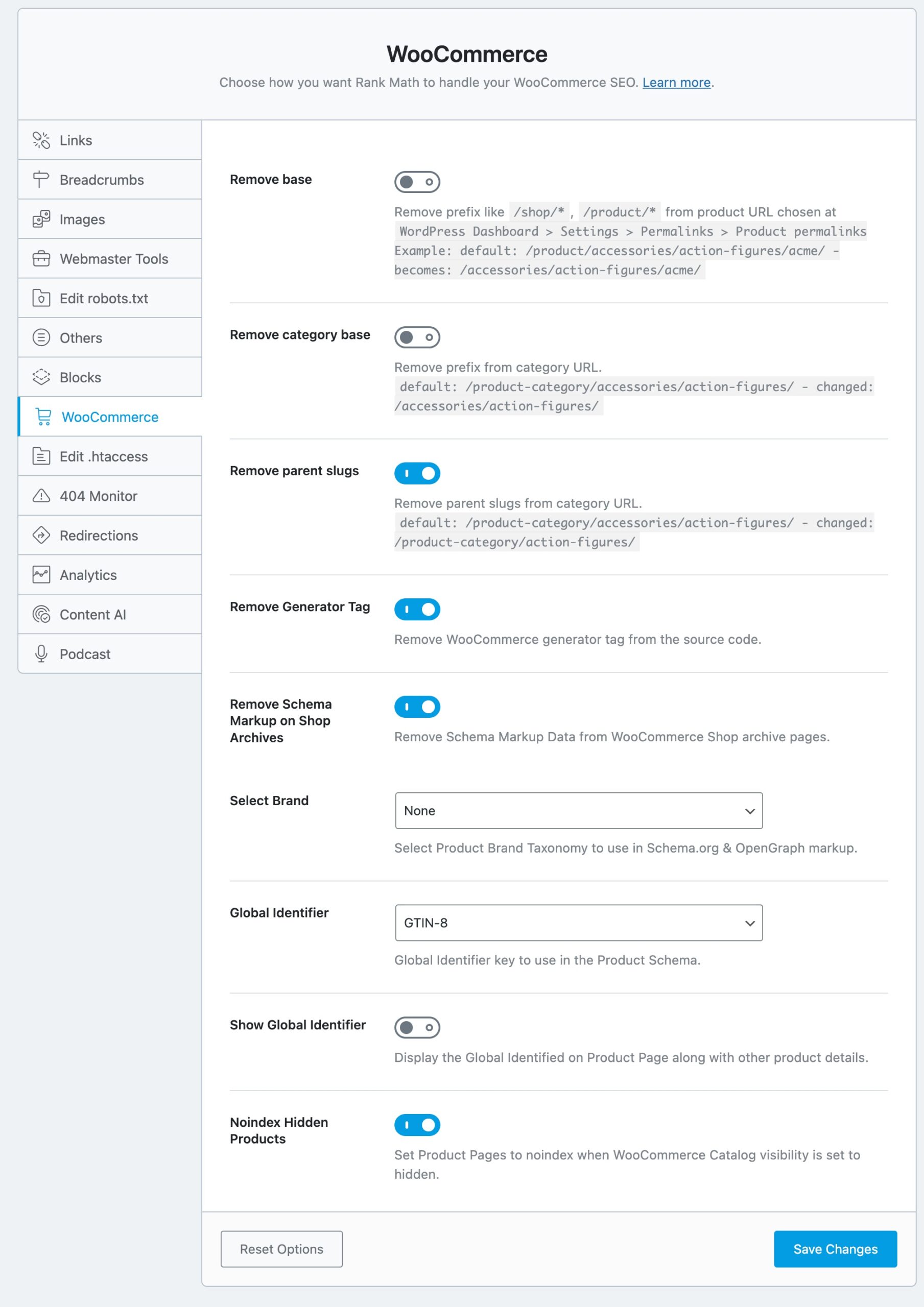
Task: Click the Links broken-chain icon
Action: [x=41, y=140]
